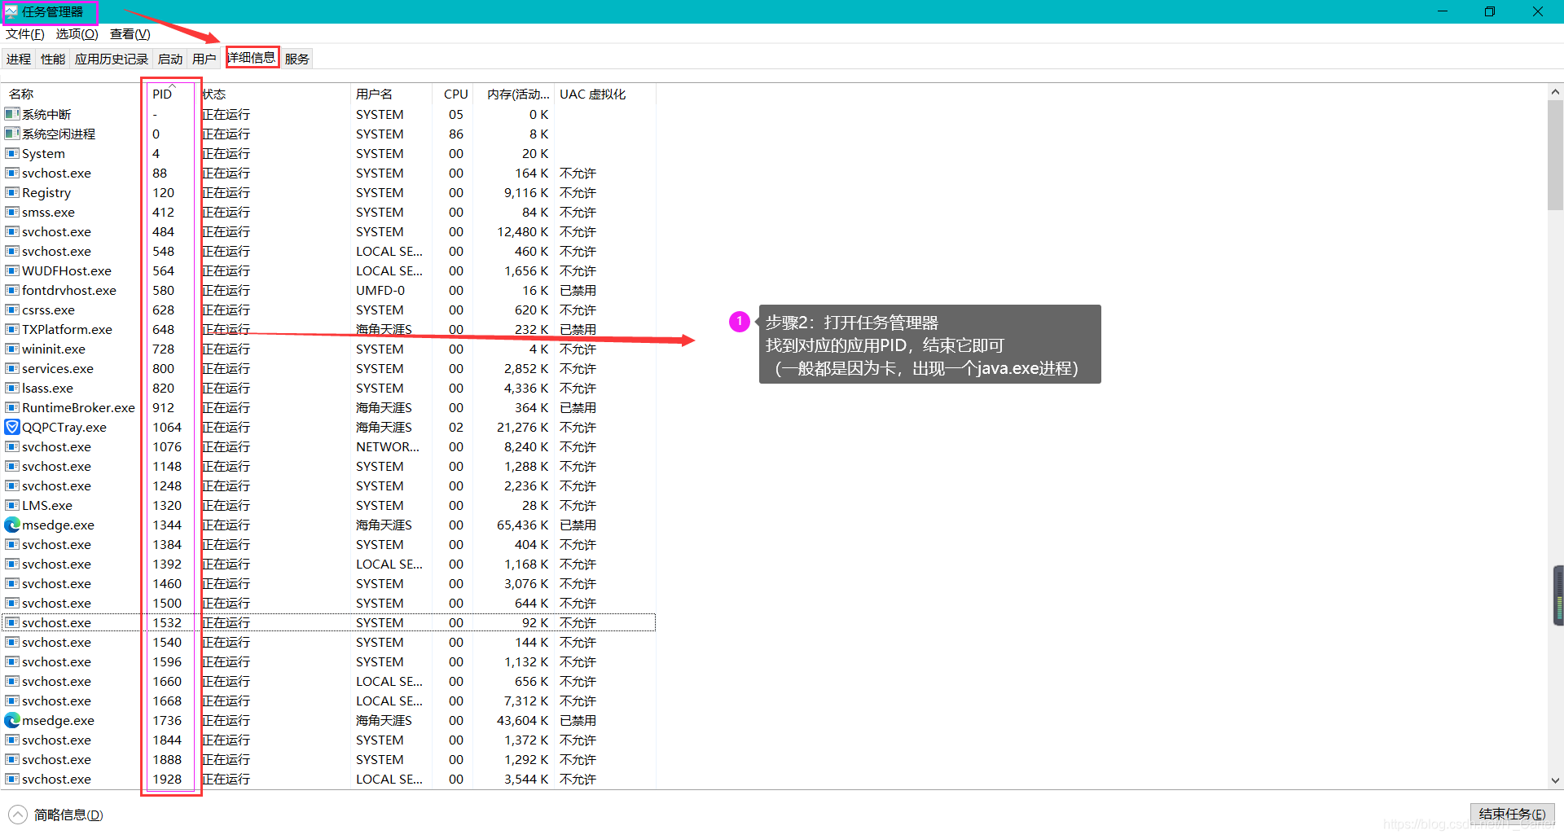Open the 选项(O) menu
The height and width of the screenshot is (839, 1564).
(x=77, y=34)
